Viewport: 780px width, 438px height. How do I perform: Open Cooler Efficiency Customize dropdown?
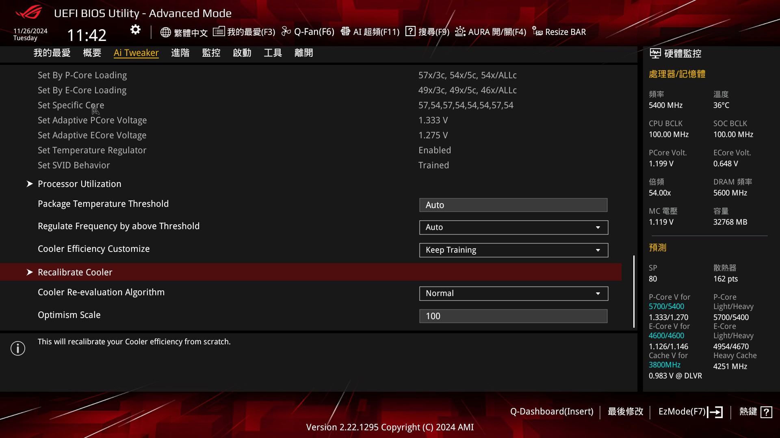513,250
